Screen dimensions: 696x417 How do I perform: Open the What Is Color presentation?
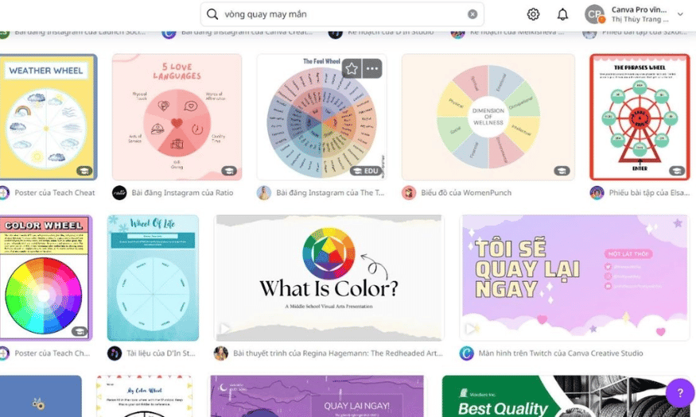329,278
